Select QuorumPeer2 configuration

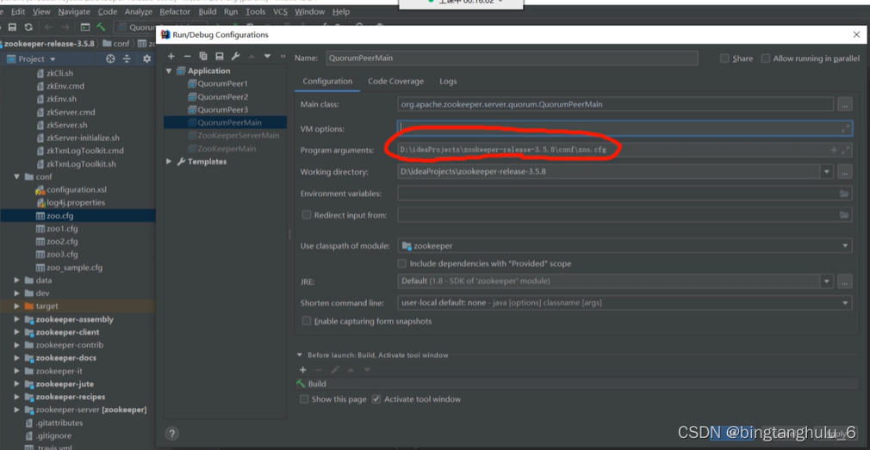tap(222, 96)
